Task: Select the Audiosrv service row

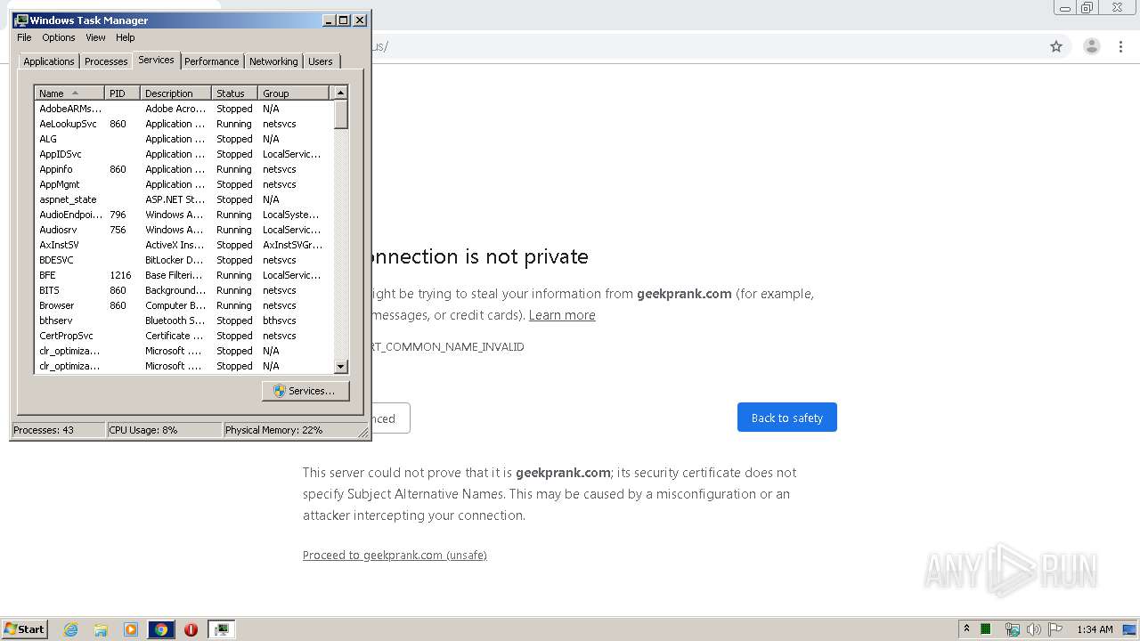Action: click(x=183, y=230)
